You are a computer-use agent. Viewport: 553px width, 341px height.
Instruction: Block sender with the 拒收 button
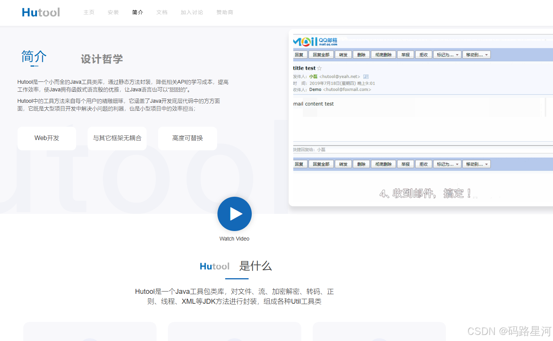pyautogui.click(x=424, y=54)
